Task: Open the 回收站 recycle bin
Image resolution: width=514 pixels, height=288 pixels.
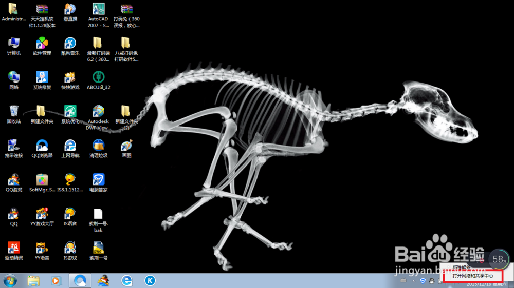Action: click(x=14, y=114)
